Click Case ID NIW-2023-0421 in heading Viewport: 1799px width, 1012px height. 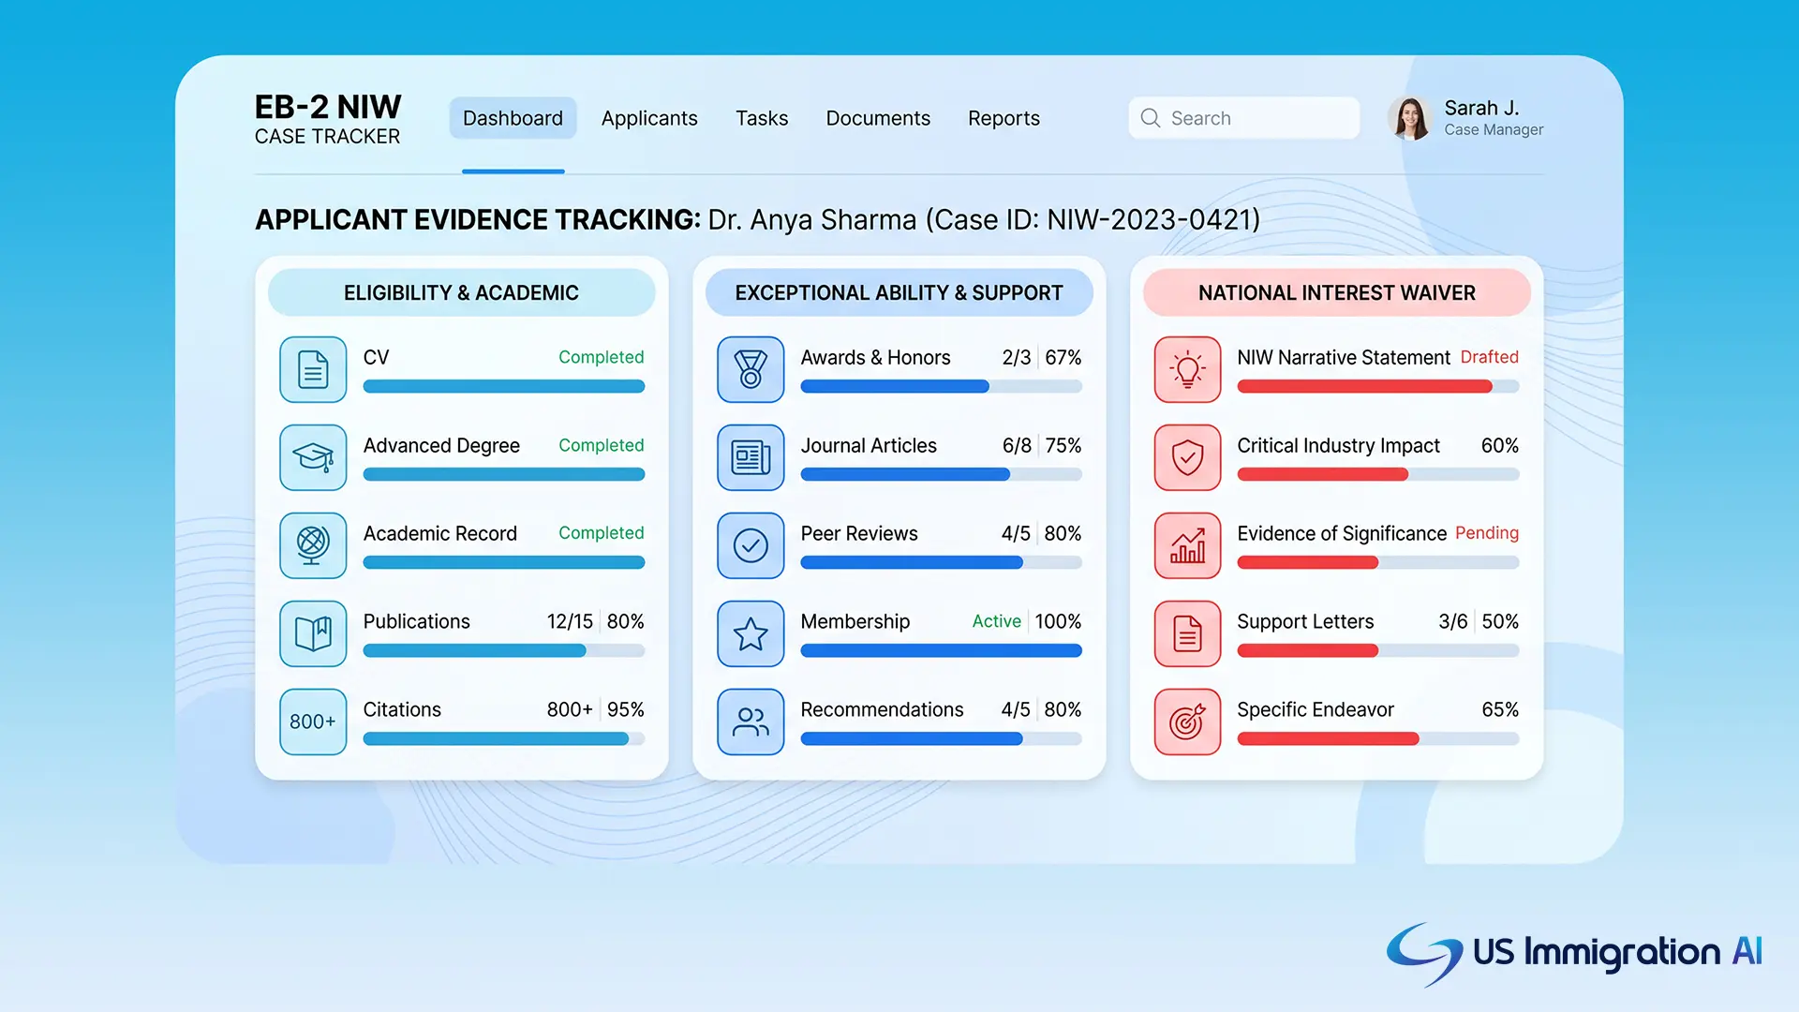pos(1093,219)
